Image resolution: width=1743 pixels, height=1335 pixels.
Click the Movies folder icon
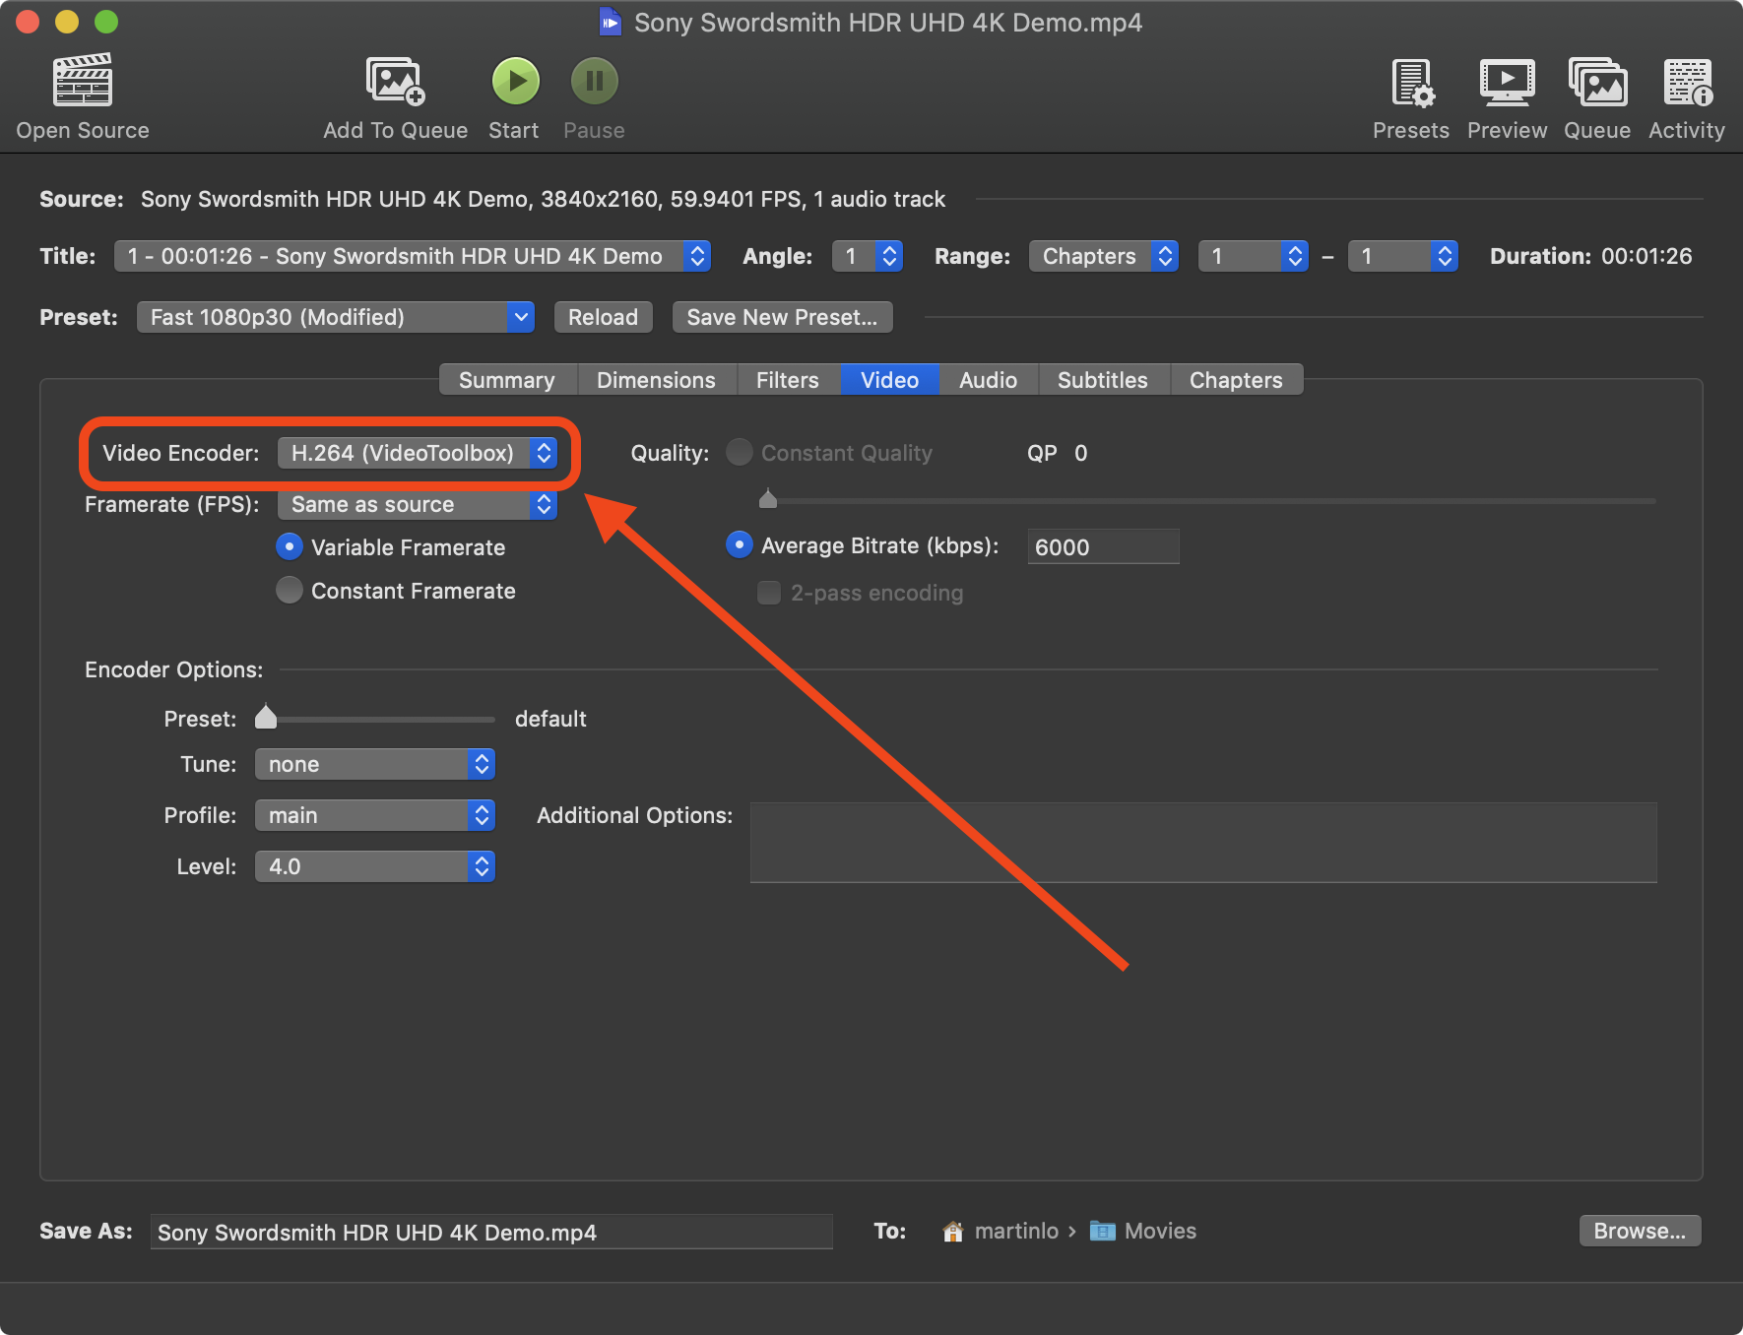tap(1103, 1232)
